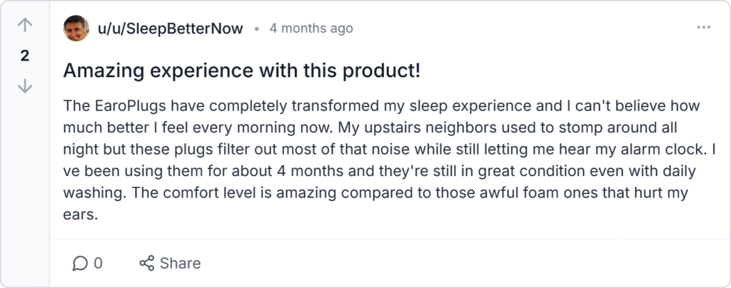The height and width of the screenshot is (288, 731).
Task: Click the comment speech bubble icon
Action: (80, 264)
